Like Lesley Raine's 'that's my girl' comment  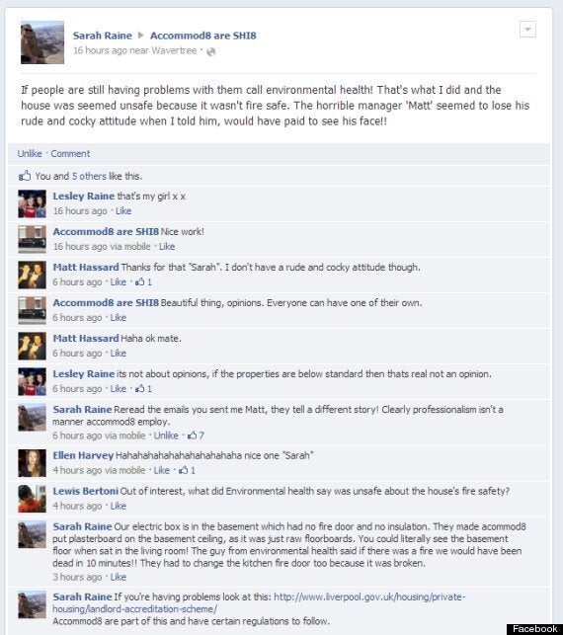pos(123,211)
